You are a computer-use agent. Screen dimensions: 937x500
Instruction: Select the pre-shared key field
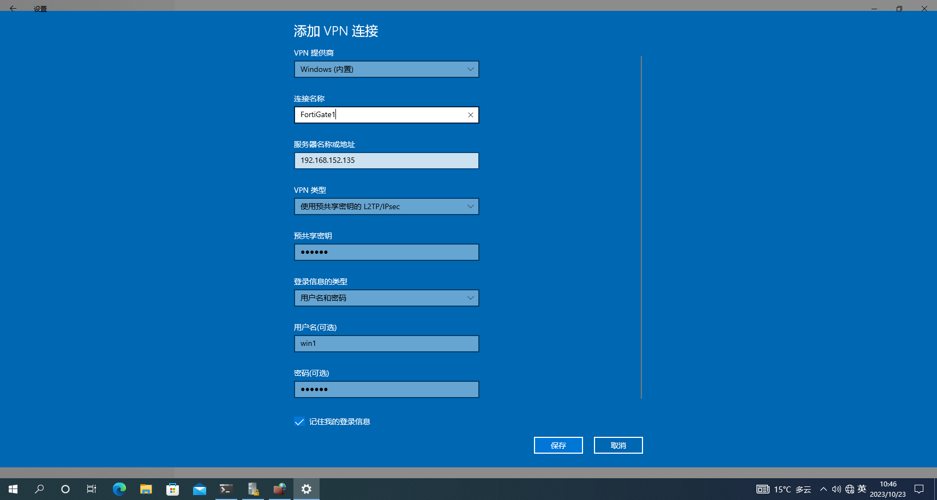click(x=387, y=252)
